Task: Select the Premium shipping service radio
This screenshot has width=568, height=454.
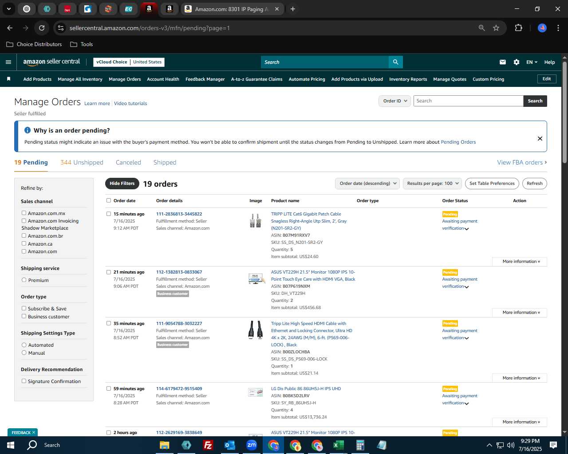Action: click(x=24, y=280)
